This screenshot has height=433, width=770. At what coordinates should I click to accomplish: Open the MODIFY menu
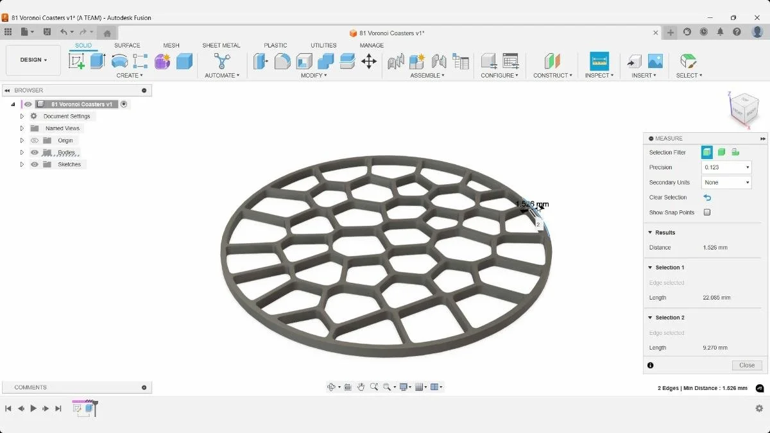pos(314,76)
